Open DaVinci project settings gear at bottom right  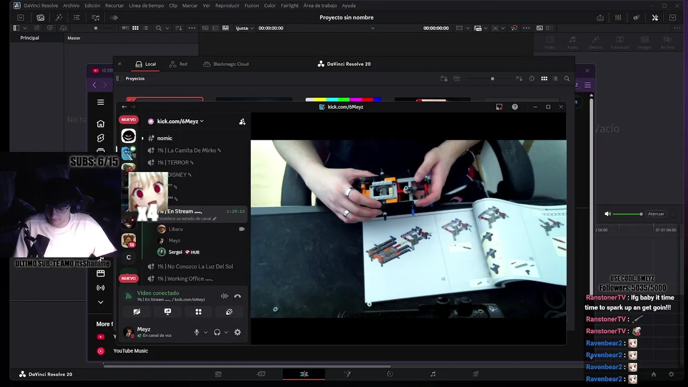tap(671, 374)
